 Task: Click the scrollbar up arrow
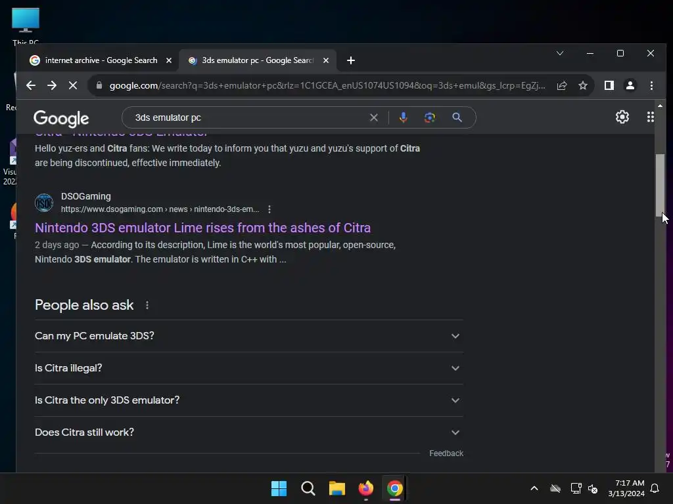pyautogui.click(x=660, y=106)
